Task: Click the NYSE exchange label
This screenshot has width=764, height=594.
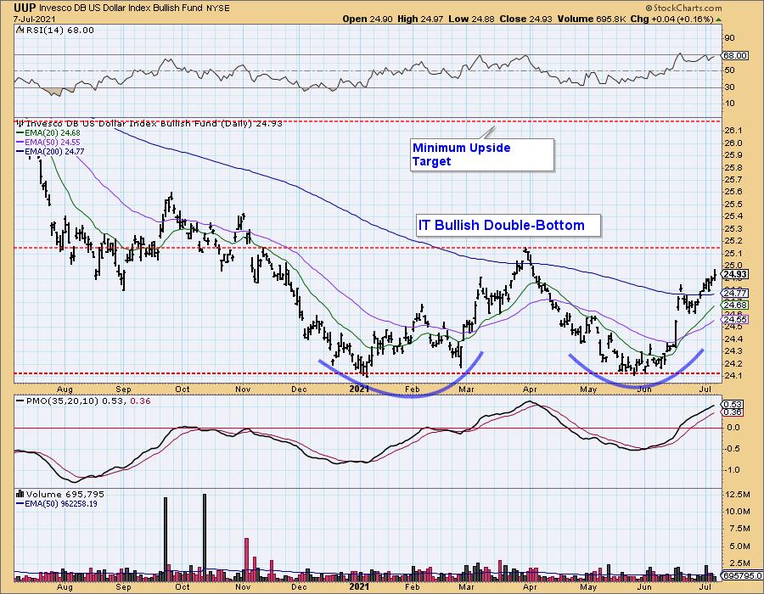Action: click(218, 8)
